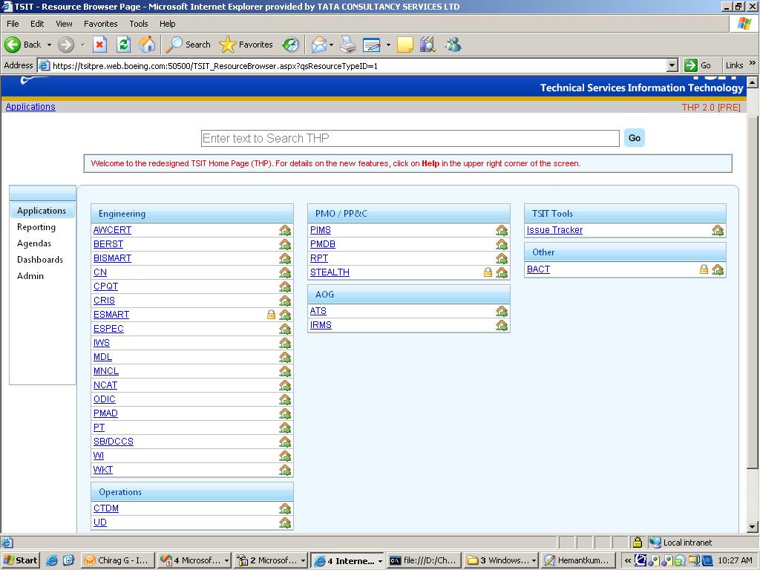Click the Discuss people icon in toolbar

point(453,45)
